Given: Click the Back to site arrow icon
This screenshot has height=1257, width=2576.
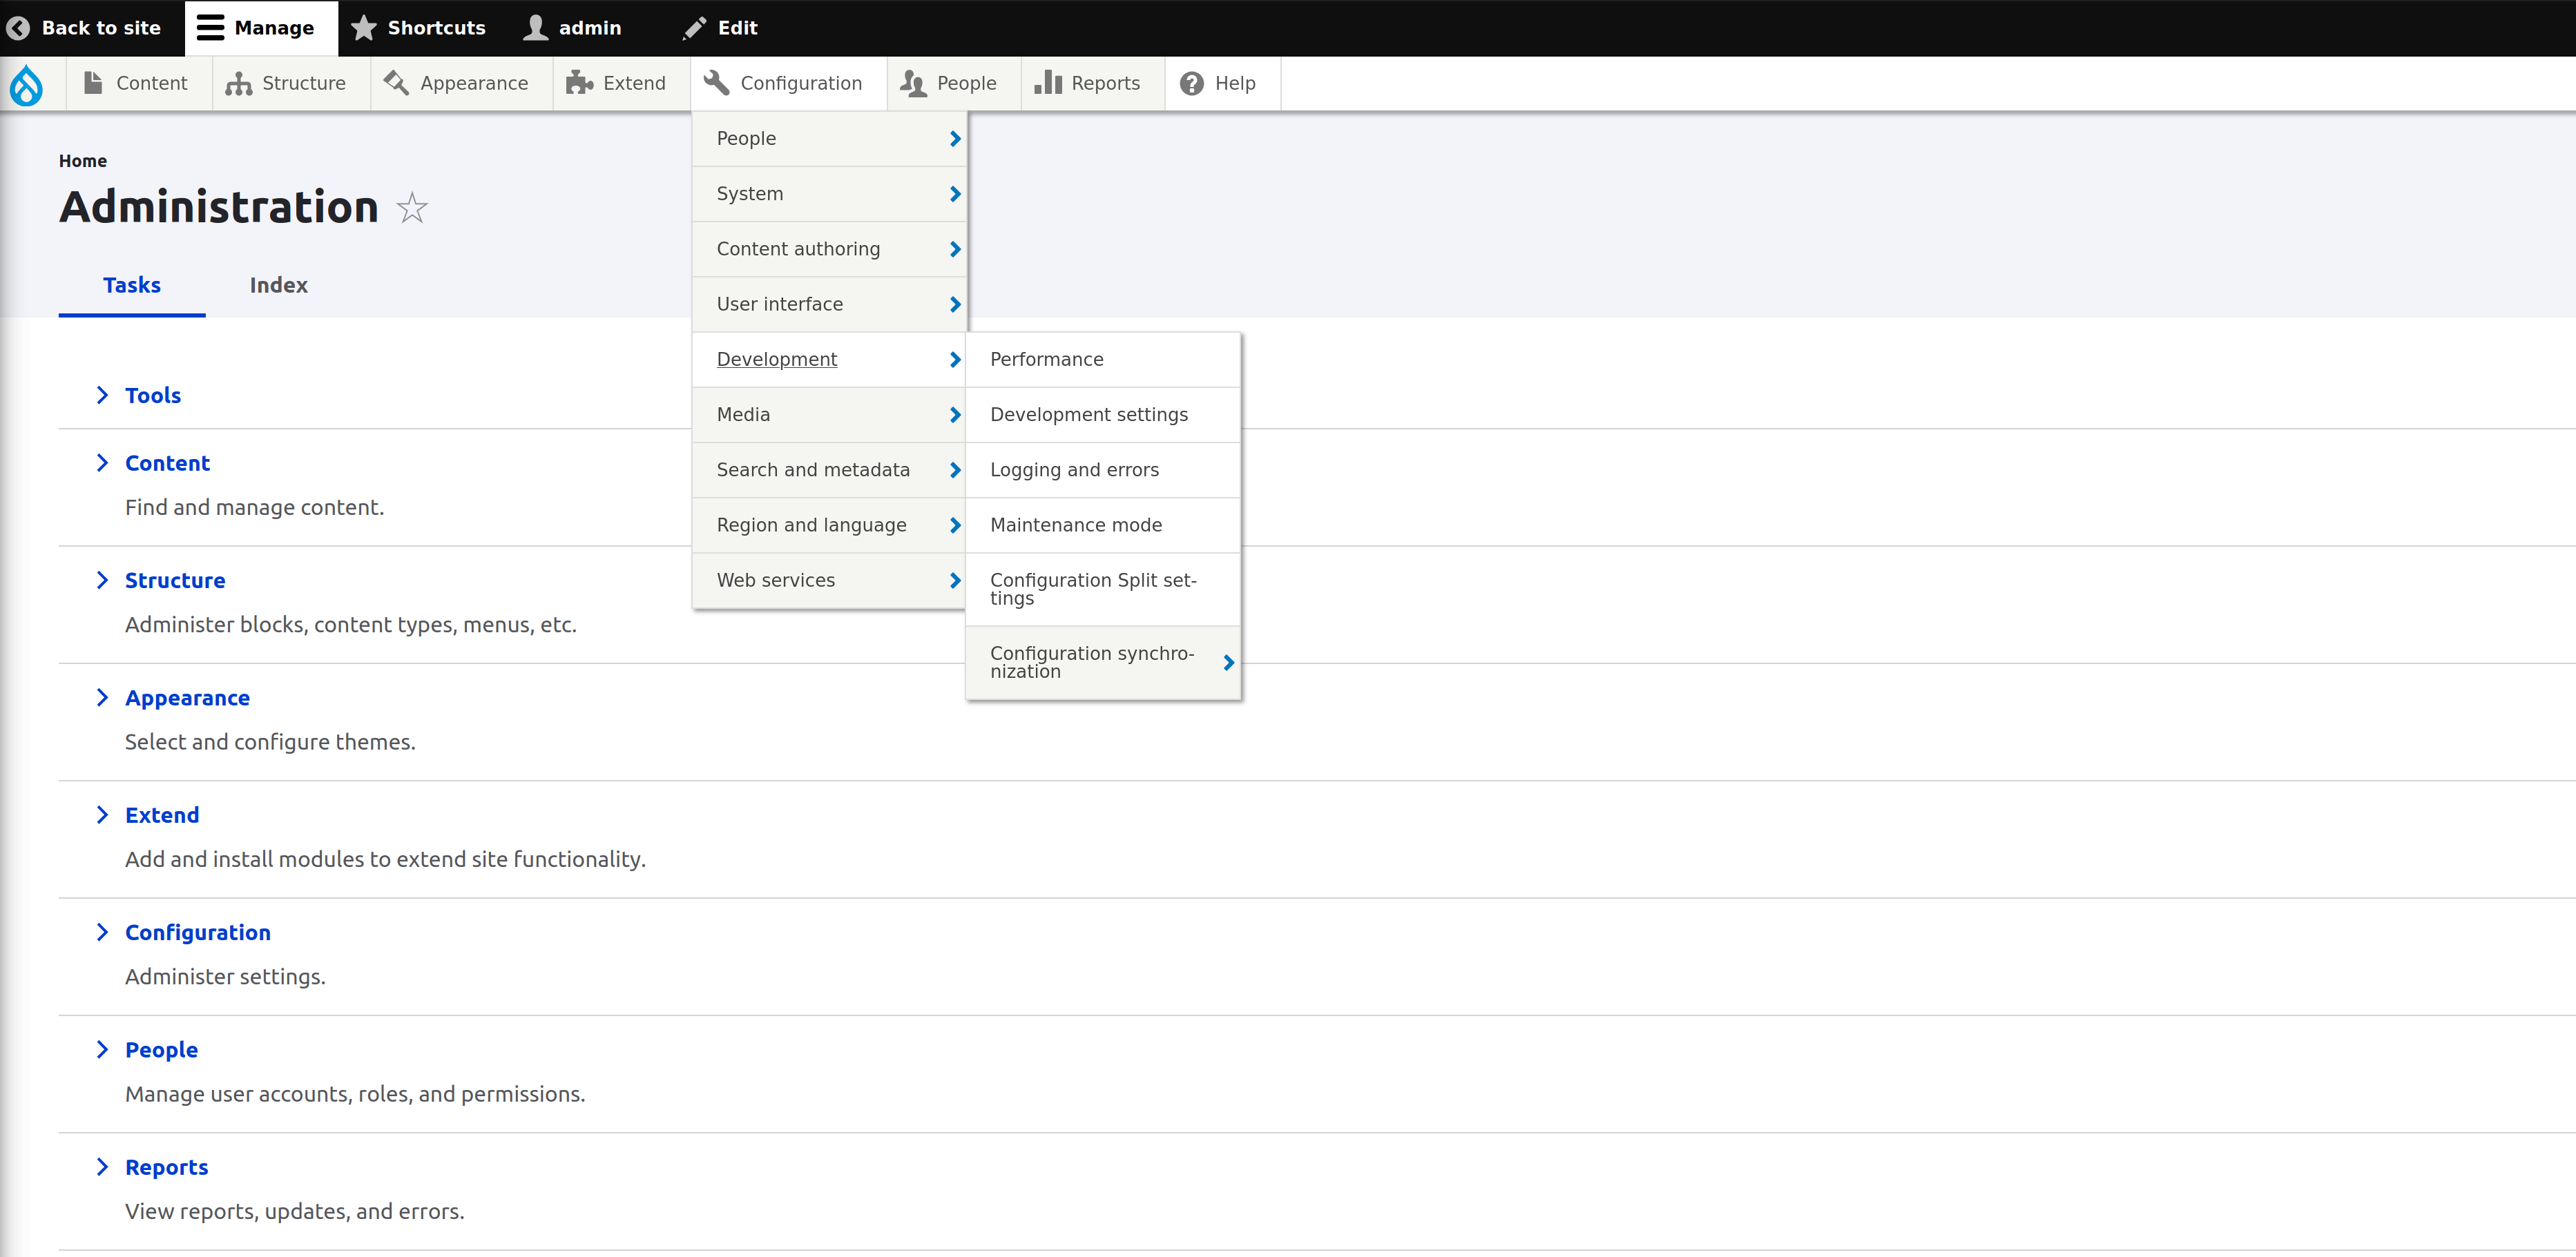Looking at the screenshot, I should pyautogui.click(x=18, y=28).
